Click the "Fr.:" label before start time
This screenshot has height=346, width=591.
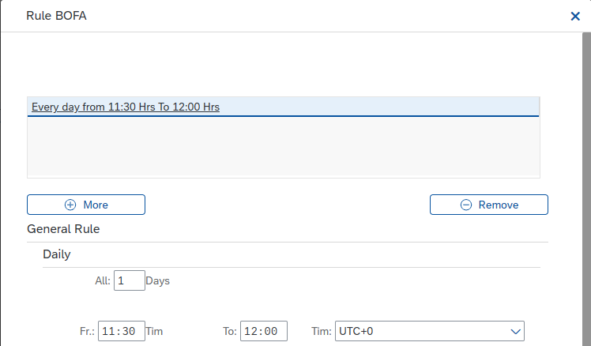tap(87, 331)
